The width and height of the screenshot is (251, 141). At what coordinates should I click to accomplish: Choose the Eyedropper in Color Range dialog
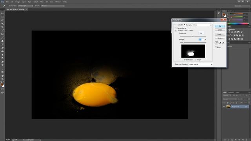pyautogui.click(x=216, y=43)
